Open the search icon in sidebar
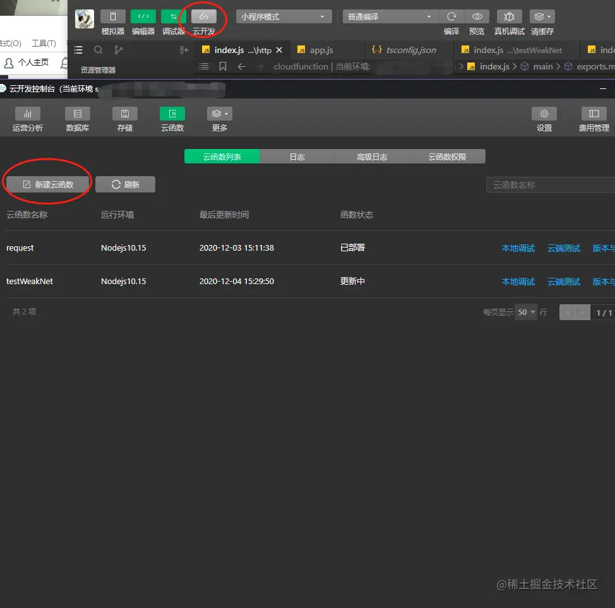Viewport: 615px width, 608px height. click(x=98, y=50)
